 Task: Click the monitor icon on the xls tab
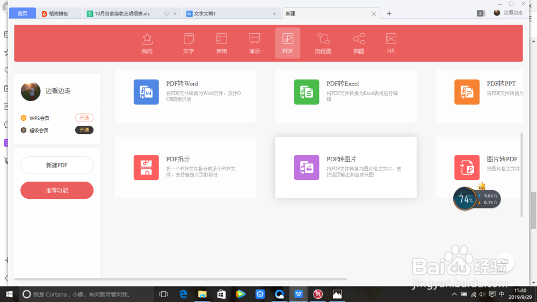coord(167,14)
